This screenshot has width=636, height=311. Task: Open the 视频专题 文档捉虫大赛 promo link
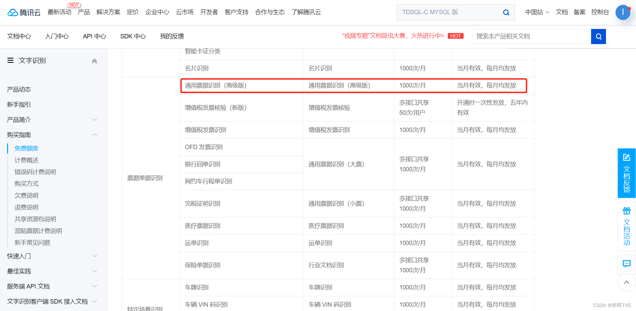click(x=393, y=36)
